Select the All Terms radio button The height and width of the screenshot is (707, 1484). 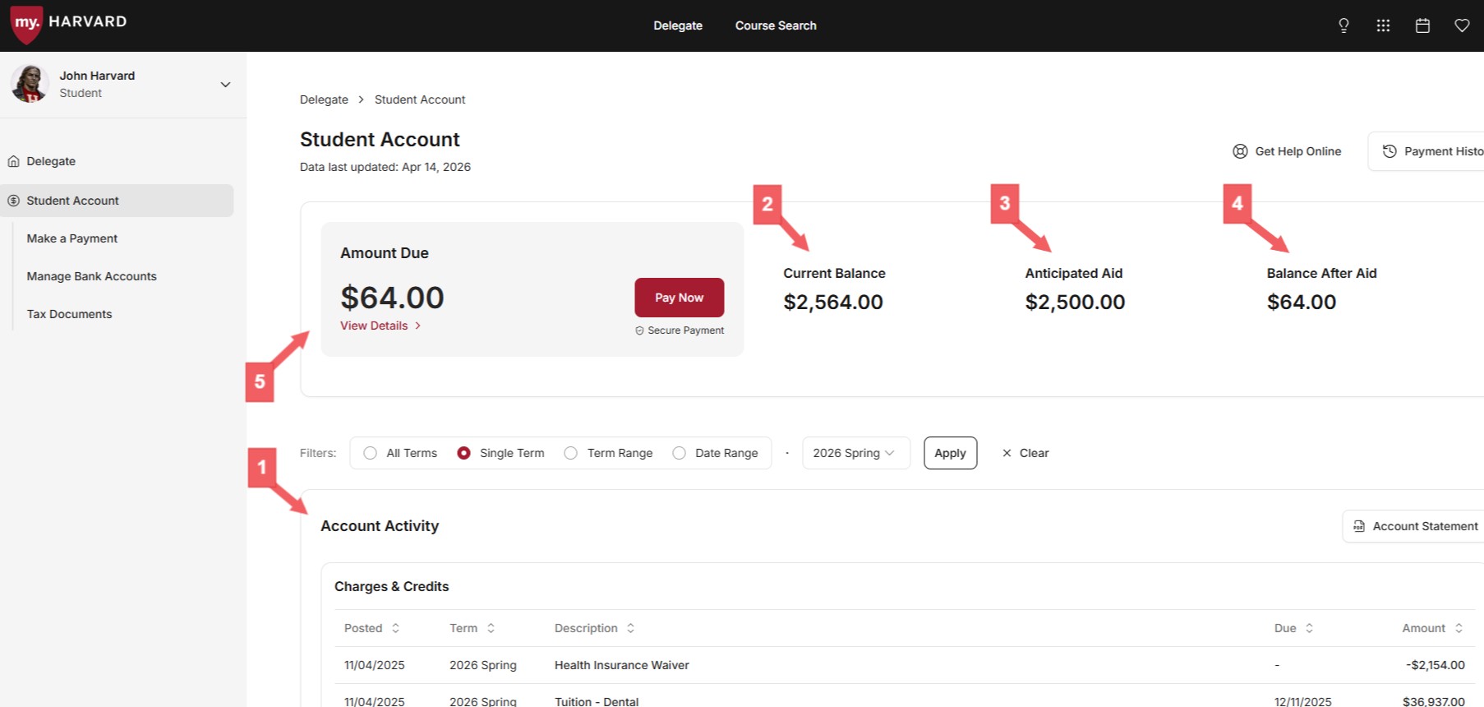pyautogui.click(x=370, y=453)
